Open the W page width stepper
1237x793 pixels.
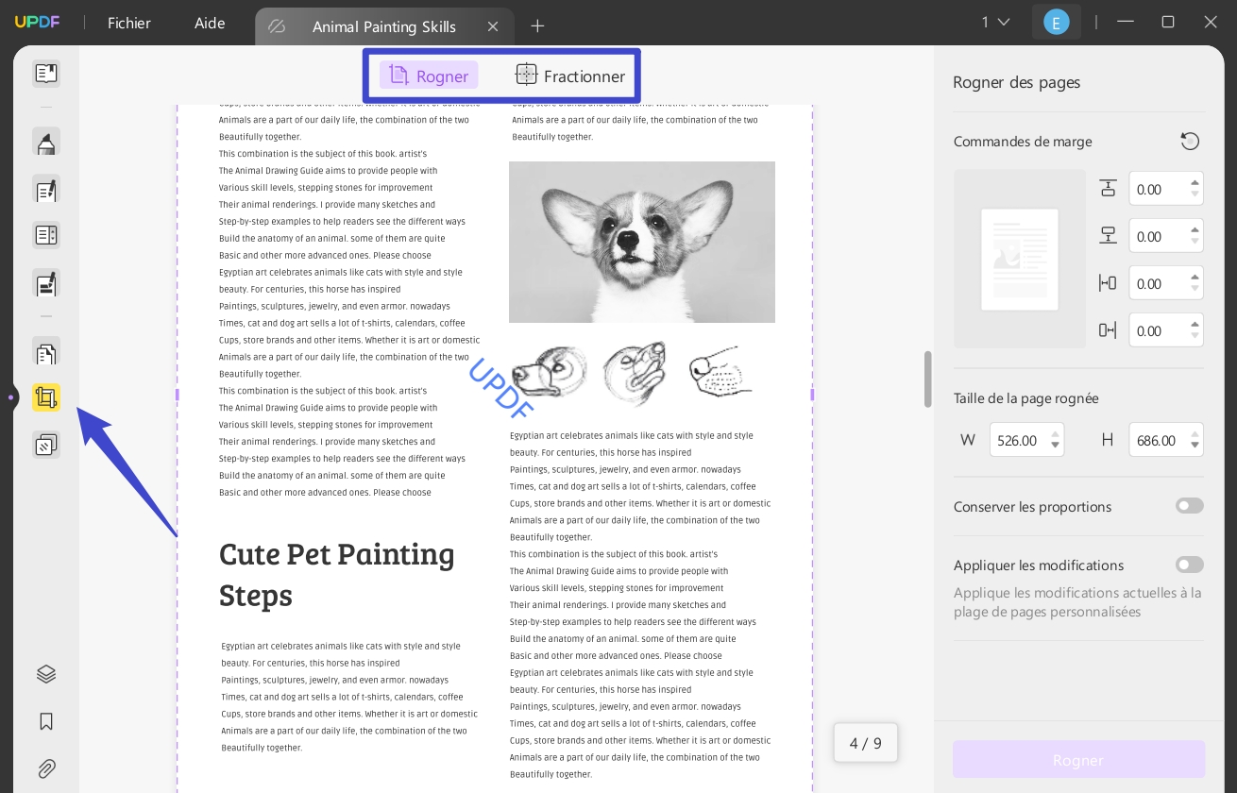pyautogui.click(x=1055, y=440)
